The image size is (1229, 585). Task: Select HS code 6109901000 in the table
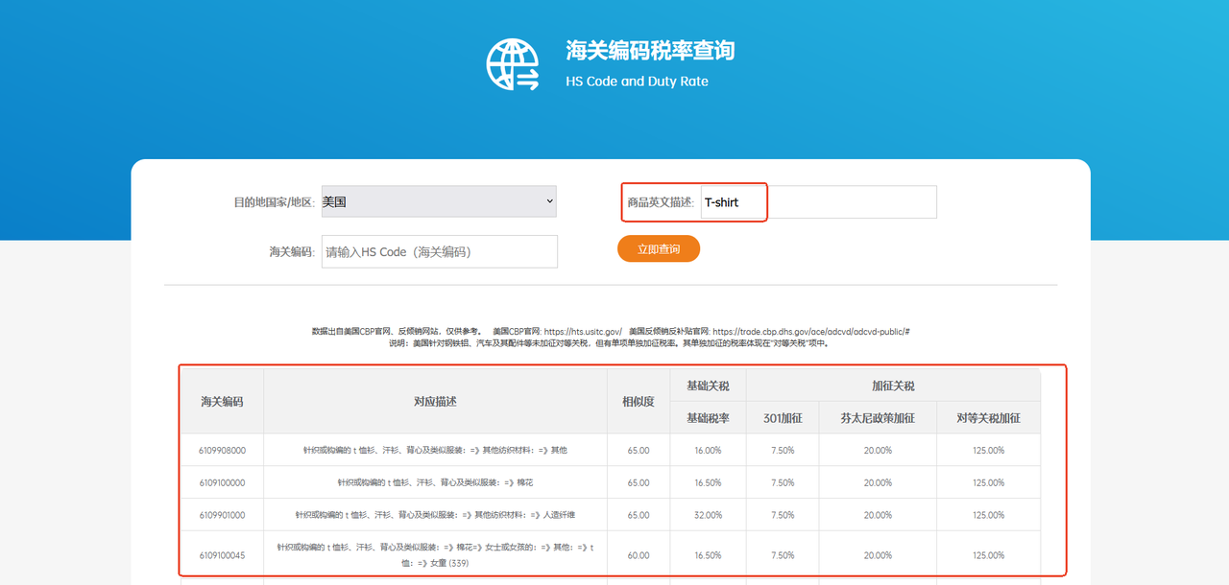tap(222, 515)
